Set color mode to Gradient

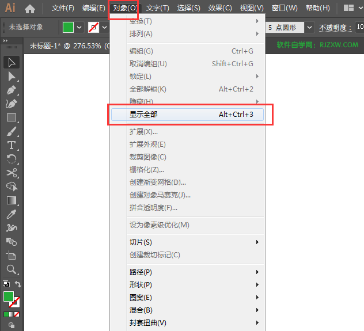click(12, 314)
